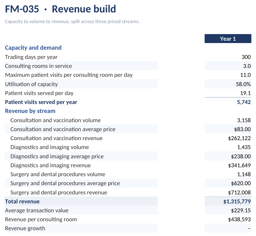This screenshot has width=256, height=236.
Task: Click the 'Capacity and demand' section heading
Action: 33,48
